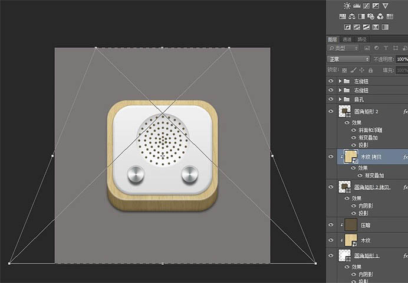Select the 木纹 layer name
The image size is (408, 283).
tap(367, 240)
